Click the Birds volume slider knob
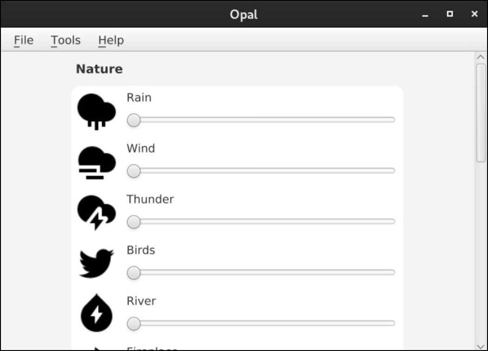The image size is (488, 351). (134, 273)
